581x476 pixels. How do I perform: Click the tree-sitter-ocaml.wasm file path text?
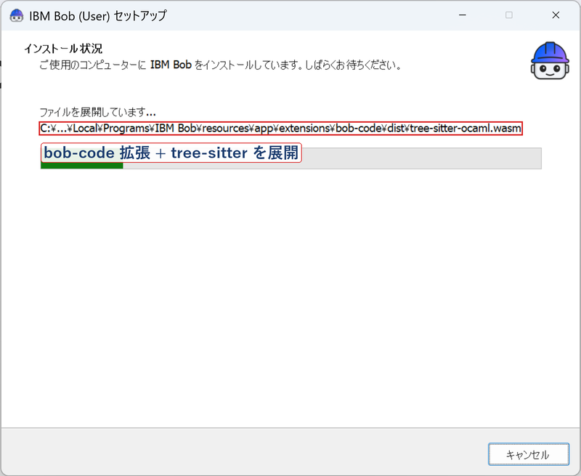coord(281,129)
